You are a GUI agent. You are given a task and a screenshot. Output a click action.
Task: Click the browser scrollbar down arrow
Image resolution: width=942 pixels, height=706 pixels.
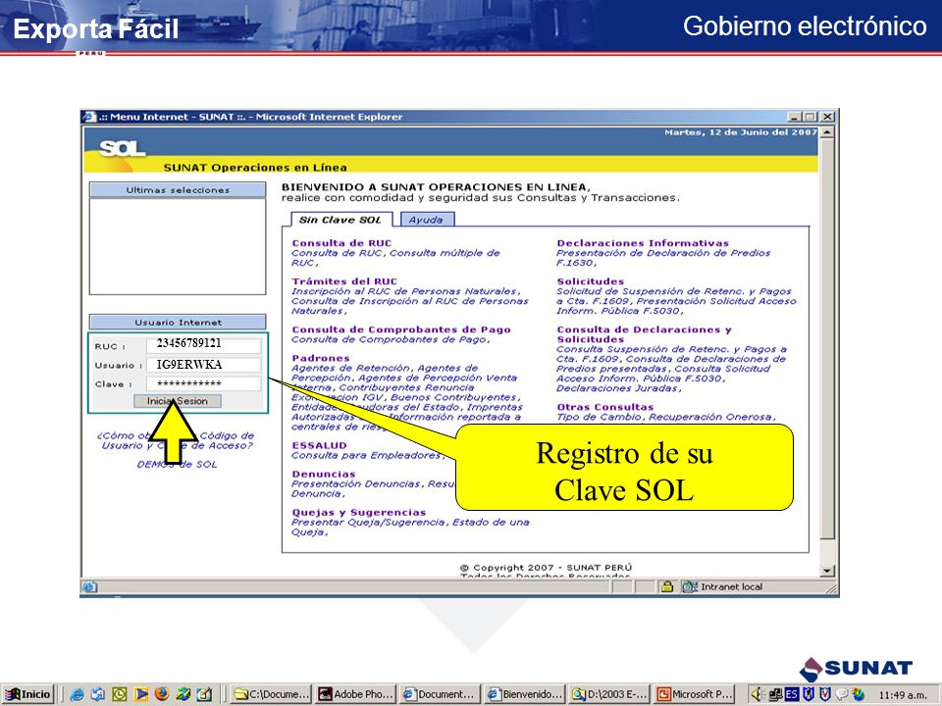(x=827, y=571)
